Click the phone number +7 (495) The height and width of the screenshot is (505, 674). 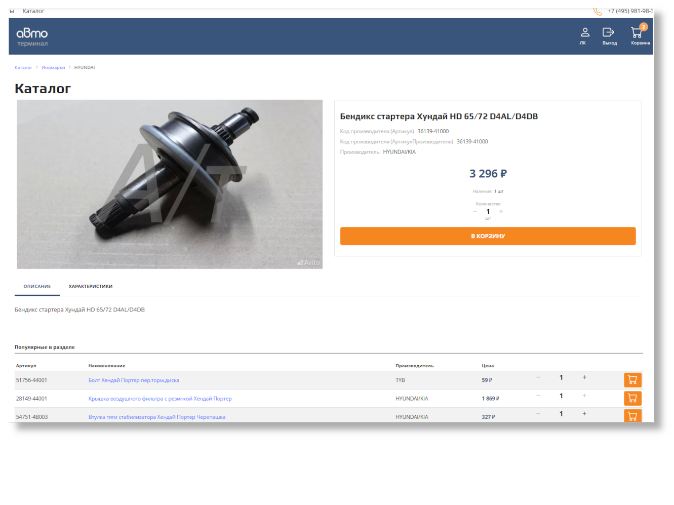point(630,11)
